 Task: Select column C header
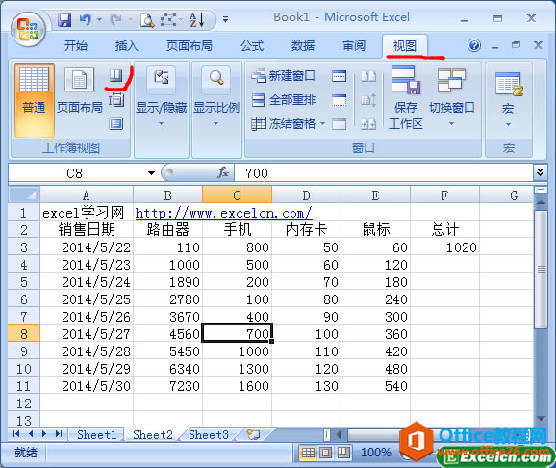pyautogui.click(x=237, y=195)
